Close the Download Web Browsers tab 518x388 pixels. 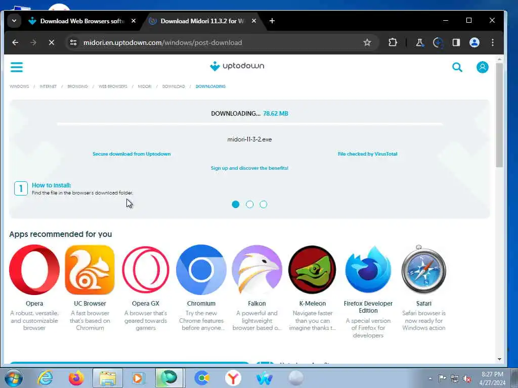(x=134, y=21)
